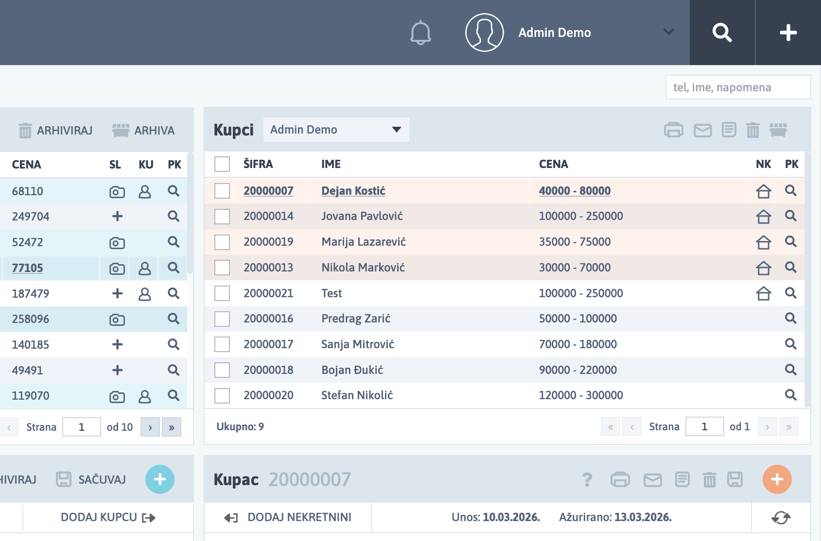Screen dimensions: 821x541
Task: Click the house icon for Dejan Kostić
Action: coord(764,191)
